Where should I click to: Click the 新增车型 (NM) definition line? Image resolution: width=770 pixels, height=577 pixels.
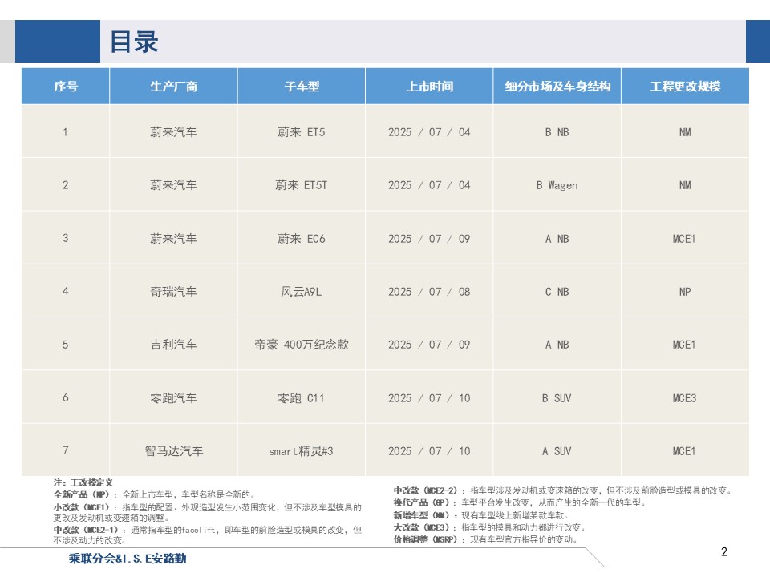pos(481,515)
